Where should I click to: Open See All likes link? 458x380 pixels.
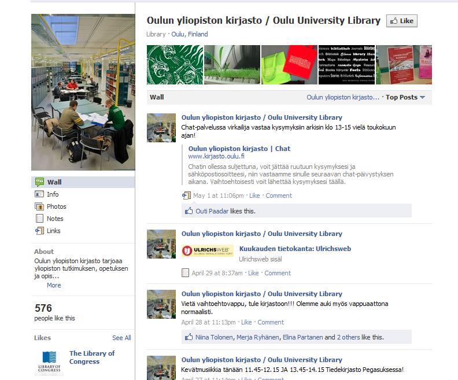click(x=121, y=338)
